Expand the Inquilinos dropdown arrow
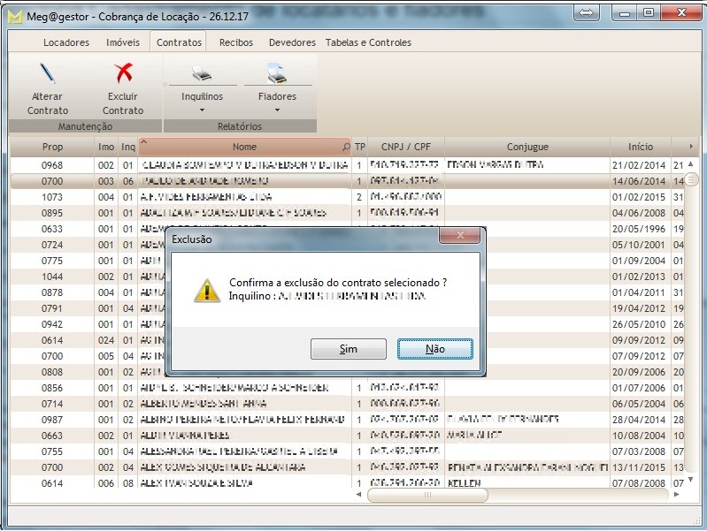707x531 pixels. (202, 110)
